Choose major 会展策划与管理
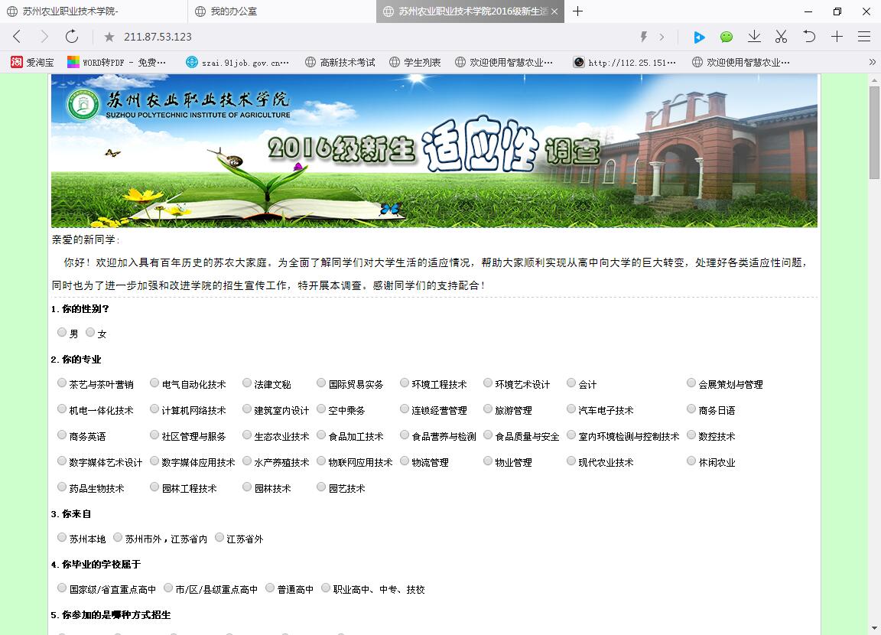The image size is (881, 635). click(x=691, y=383)
